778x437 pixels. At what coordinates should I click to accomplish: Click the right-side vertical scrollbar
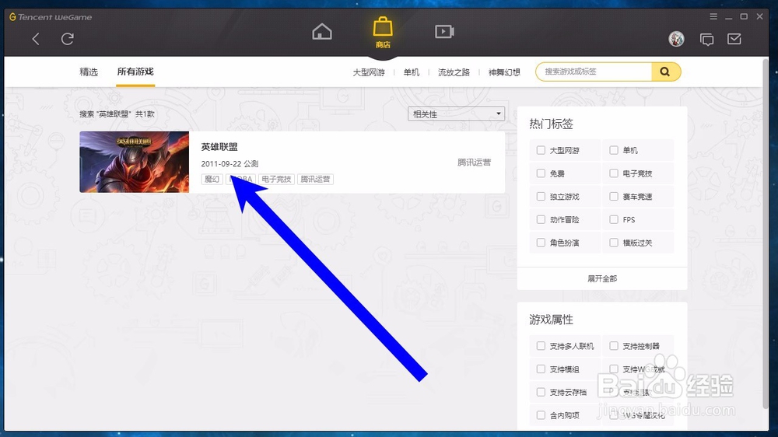click(x=765, y=233)
